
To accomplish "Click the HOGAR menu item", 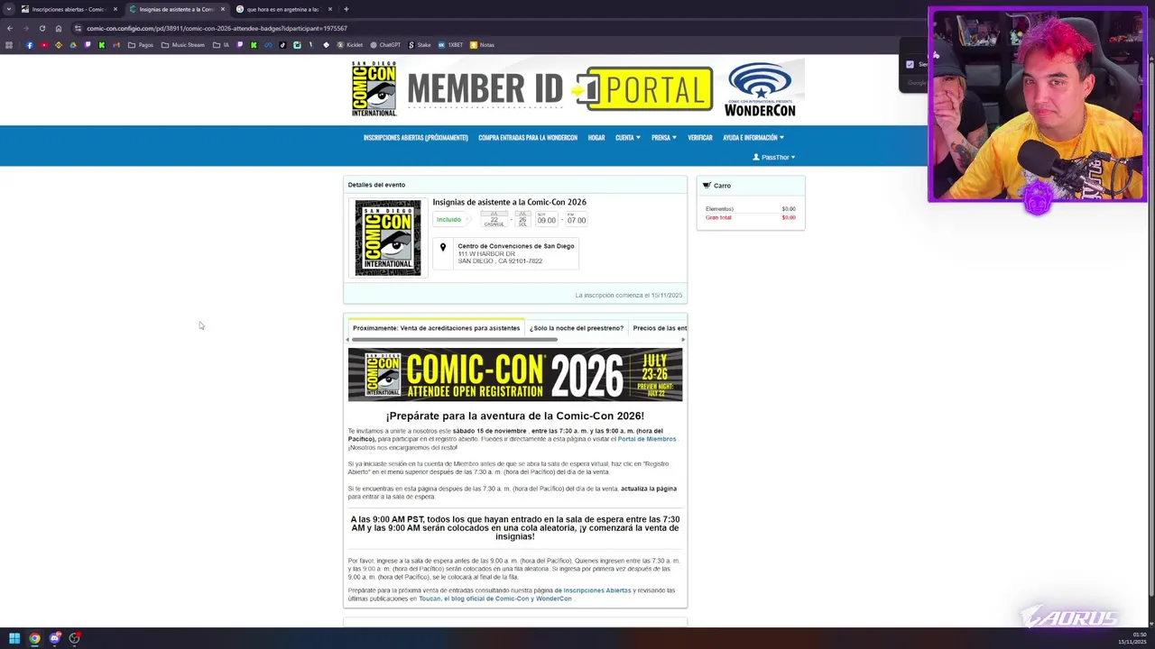I will point(596,138).
